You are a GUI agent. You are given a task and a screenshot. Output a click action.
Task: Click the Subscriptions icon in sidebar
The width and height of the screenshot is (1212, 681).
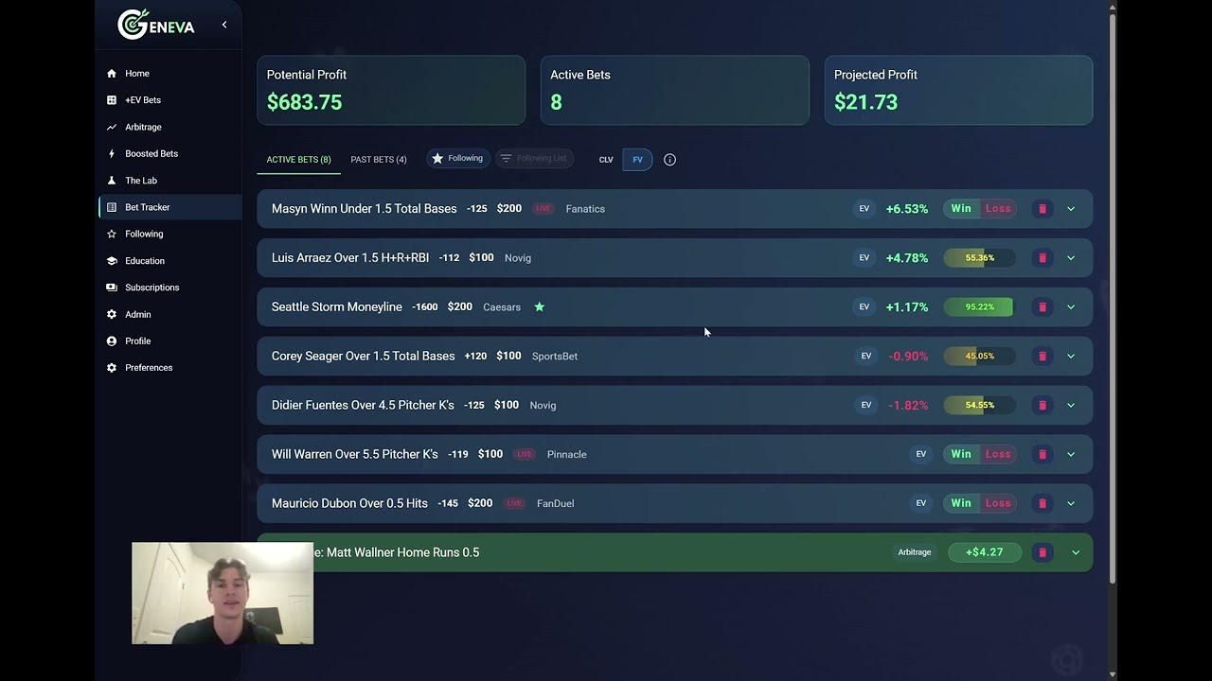tap(112, 288)
